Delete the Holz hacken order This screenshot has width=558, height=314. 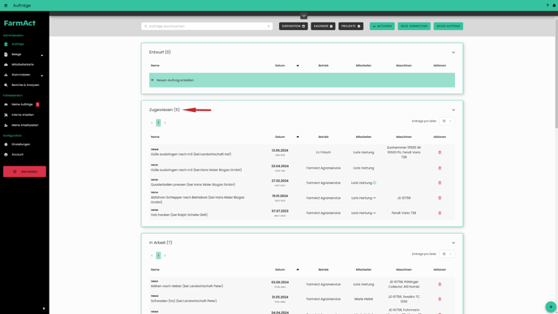pos(440,213)
